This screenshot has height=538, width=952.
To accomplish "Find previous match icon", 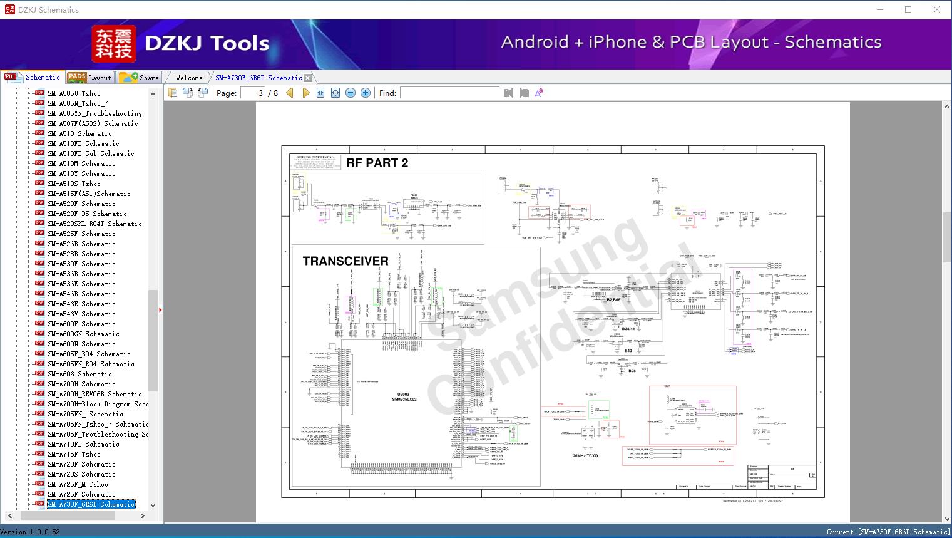I will point(508,93).
